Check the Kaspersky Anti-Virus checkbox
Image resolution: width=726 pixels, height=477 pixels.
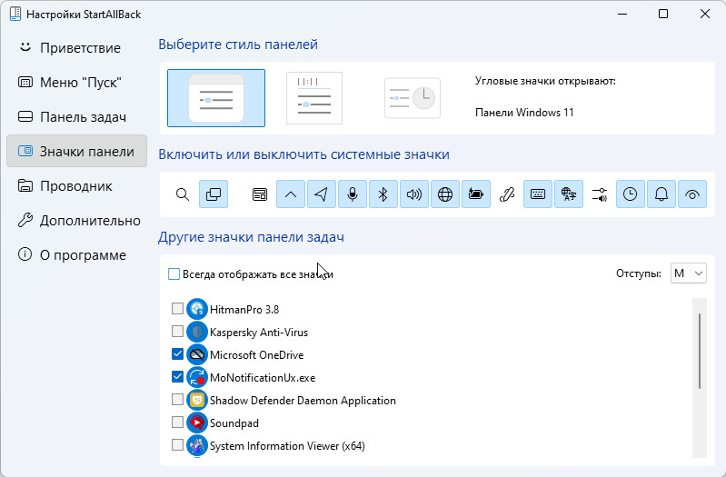point(177,331)
